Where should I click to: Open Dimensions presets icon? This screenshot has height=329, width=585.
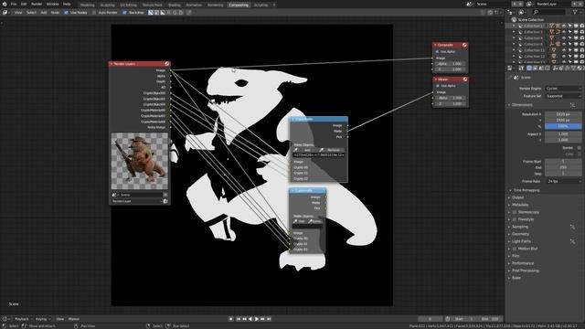click(x=573, y=105)
